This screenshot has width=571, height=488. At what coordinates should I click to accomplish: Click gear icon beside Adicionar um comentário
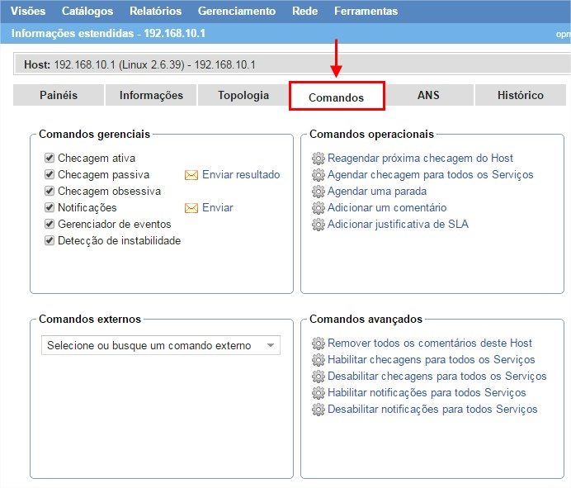coord(318,208)
